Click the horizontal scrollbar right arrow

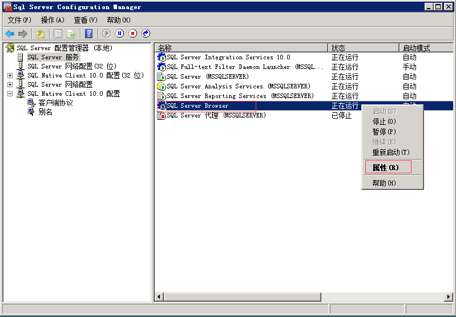[x=449, y=296]
